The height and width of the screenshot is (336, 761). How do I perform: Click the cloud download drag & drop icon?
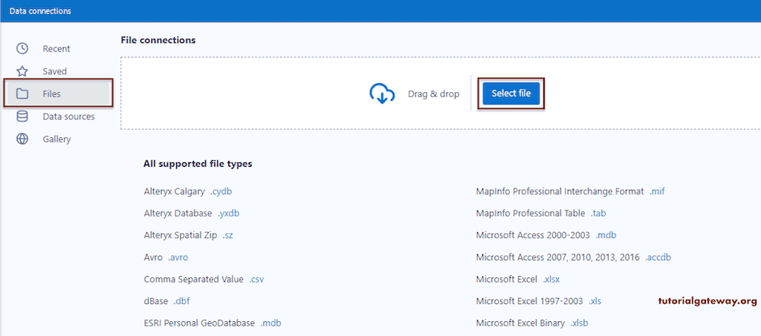382,94
